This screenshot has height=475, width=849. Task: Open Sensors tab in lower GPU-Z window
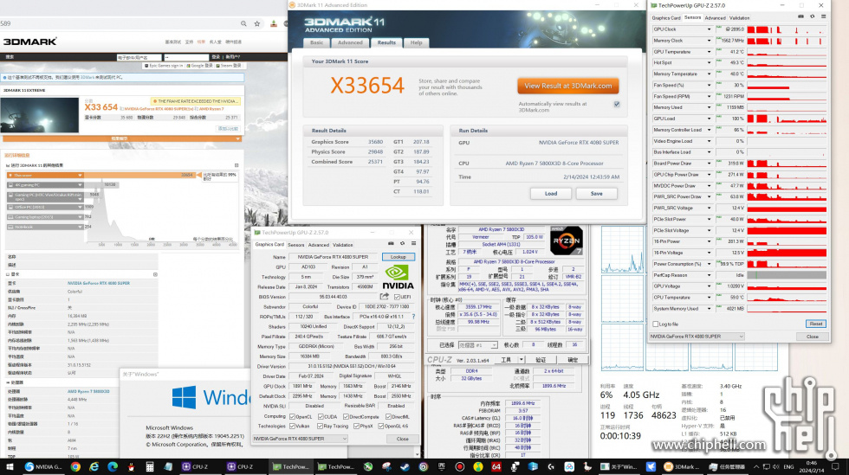[x=295, y=245]
